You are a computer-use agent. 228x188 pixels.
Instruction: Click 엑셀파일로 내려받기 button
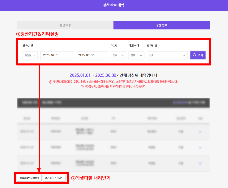tap(29, 178)
